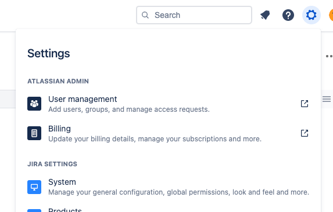The image size is (333, 212).
Task: Select User management menu item
Action: pyautogui.click(x=168, y=104)
